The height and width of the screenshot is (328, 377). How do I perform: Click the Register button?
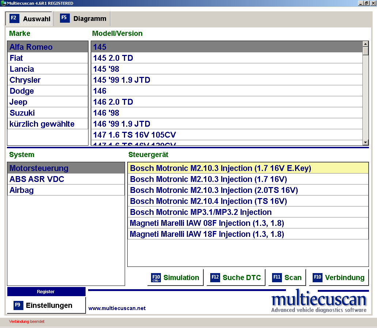click(x=46, y=292)
